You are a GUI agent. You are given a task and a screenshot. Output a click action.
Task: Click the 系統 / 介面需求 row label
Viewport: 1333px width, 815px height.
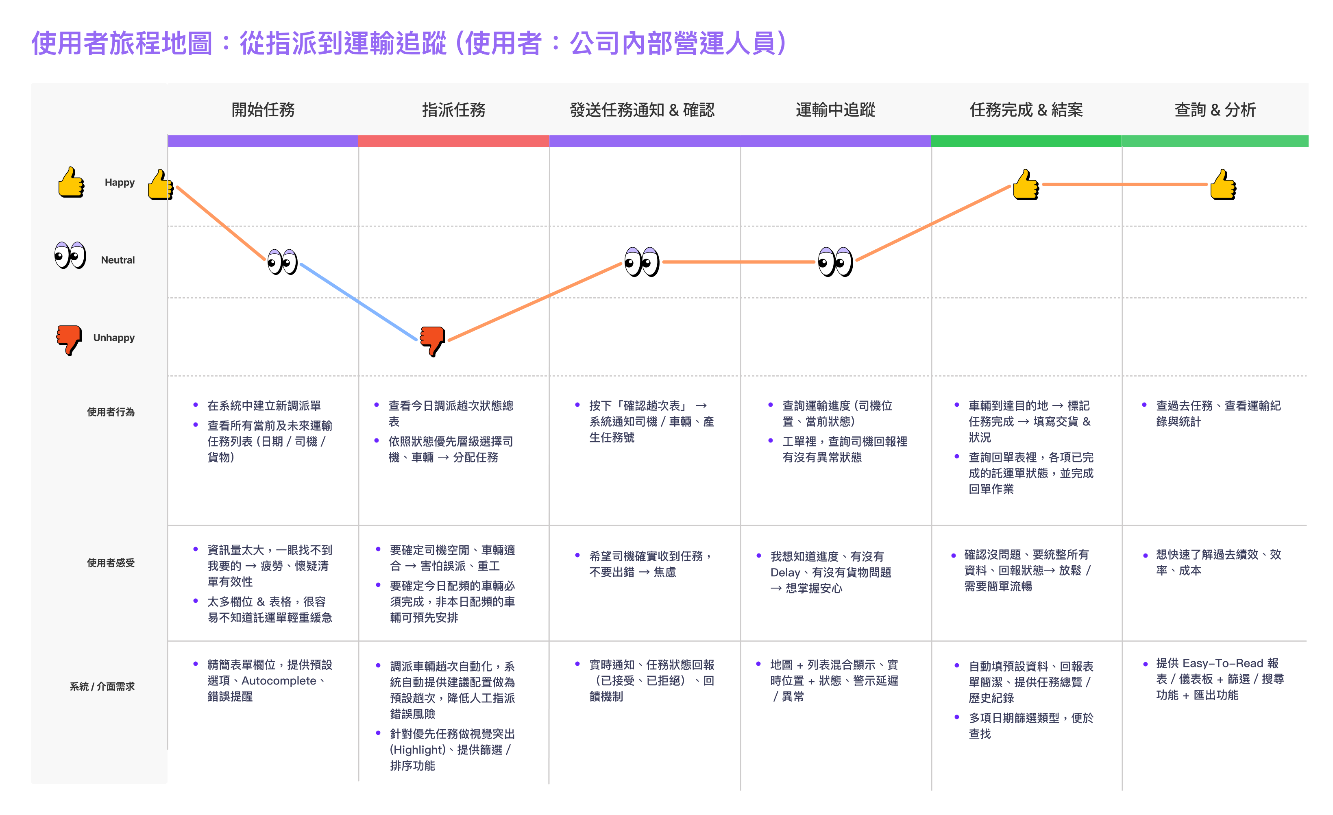[102, 686]
